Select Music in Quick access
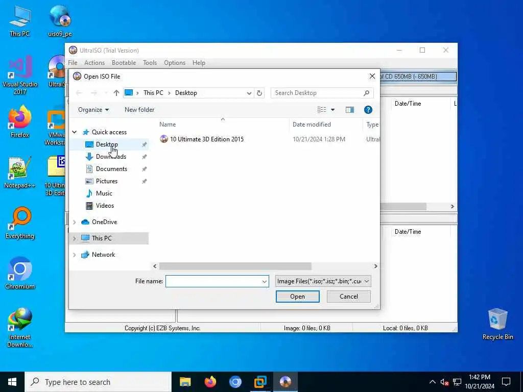Screen dimensions: 523x392 pyautogui.click(x=104, y=193)
